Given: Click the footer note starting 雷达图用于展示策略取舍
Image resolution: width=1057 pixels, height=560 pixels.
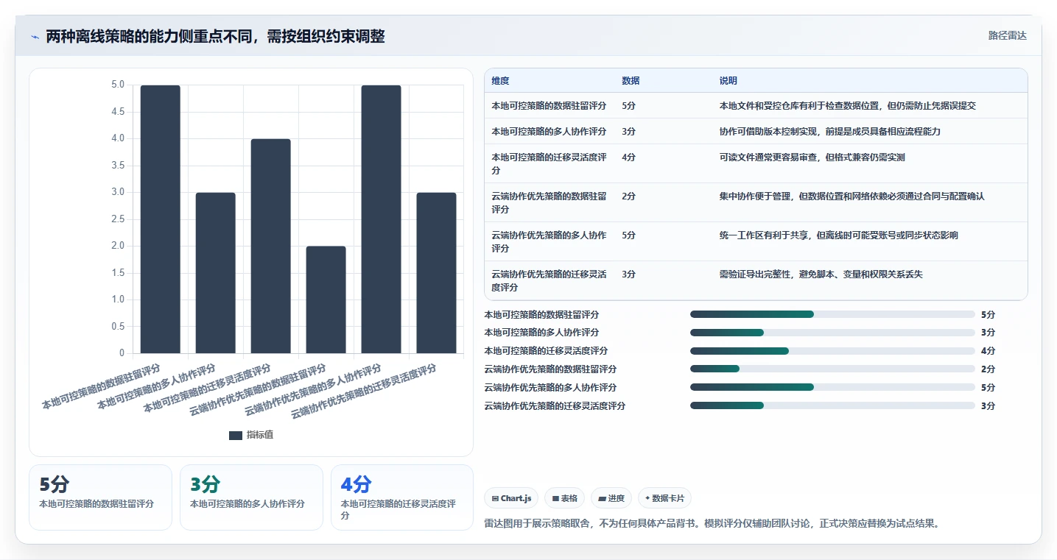Looking at the screenshot, I should pos(712,524).
